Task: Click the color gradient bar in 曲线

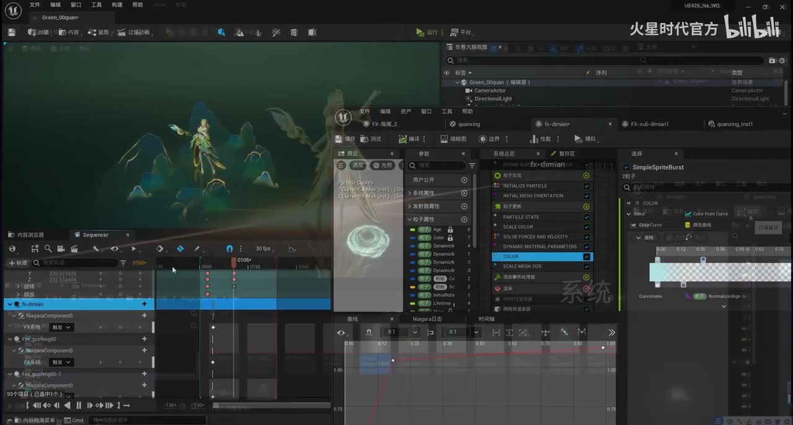Action: (x=719, y=272)
